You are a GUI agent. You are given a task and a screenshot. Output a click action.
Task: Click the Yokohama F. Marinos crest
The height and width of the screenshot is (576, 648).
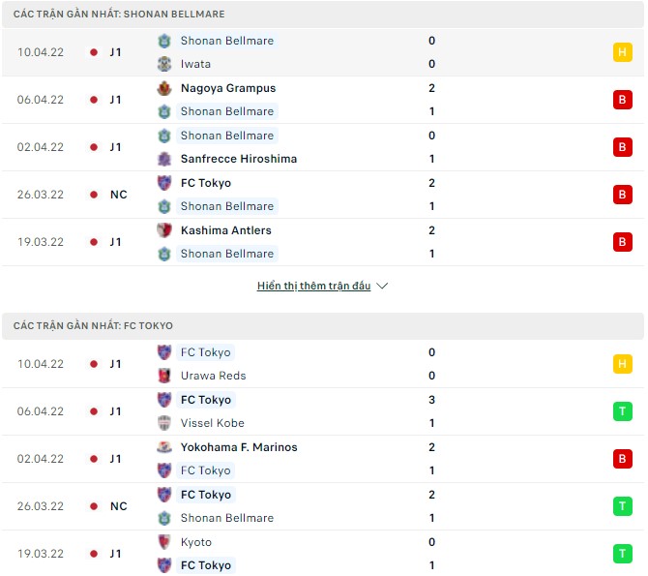(164, 447)
